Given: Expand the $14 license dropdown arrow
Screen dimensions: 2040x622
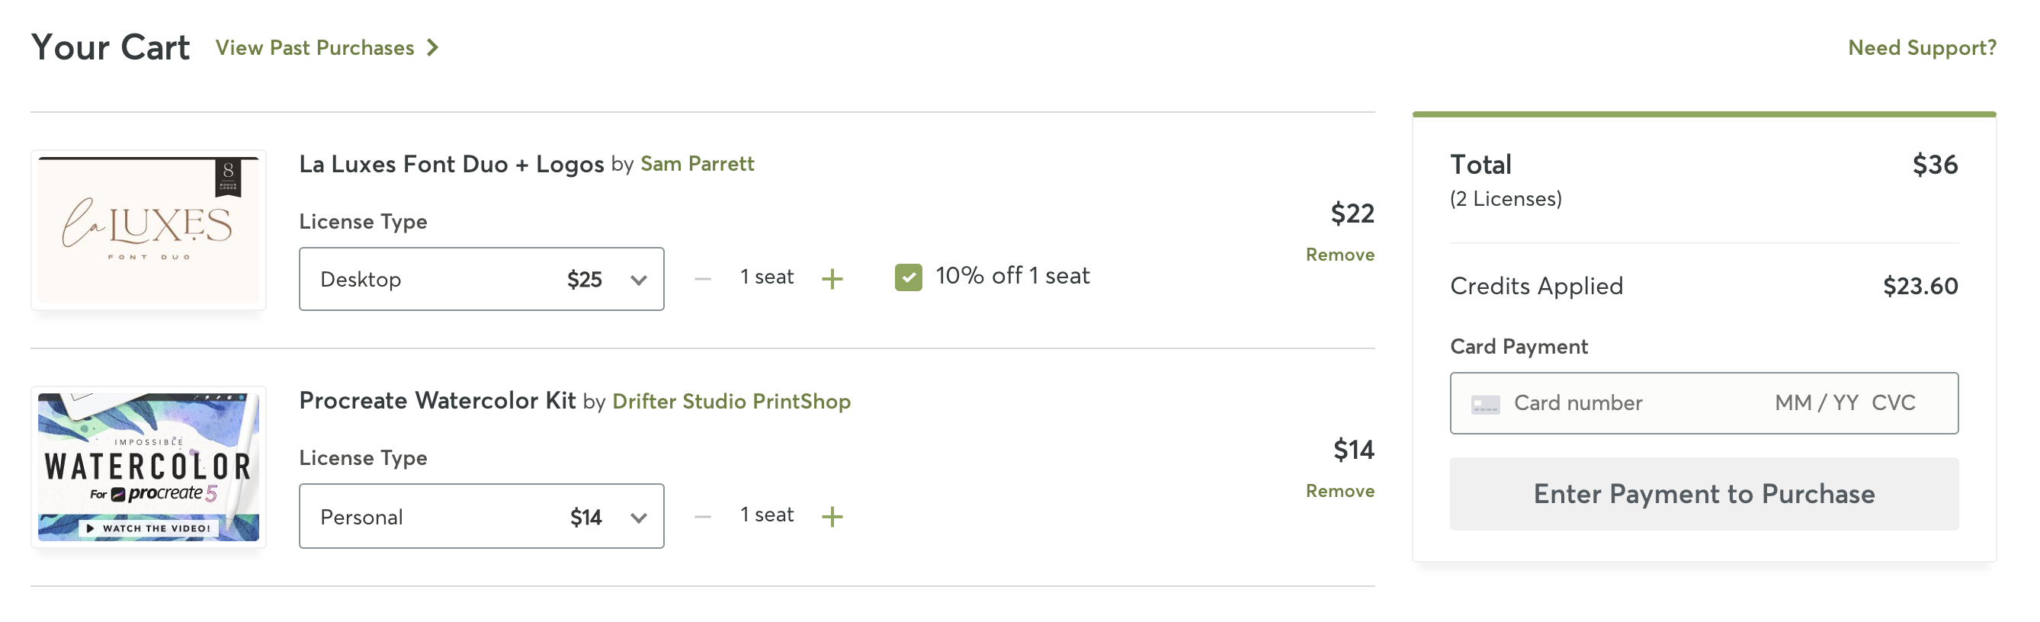Looking at the screenshot, I should 638,518.
